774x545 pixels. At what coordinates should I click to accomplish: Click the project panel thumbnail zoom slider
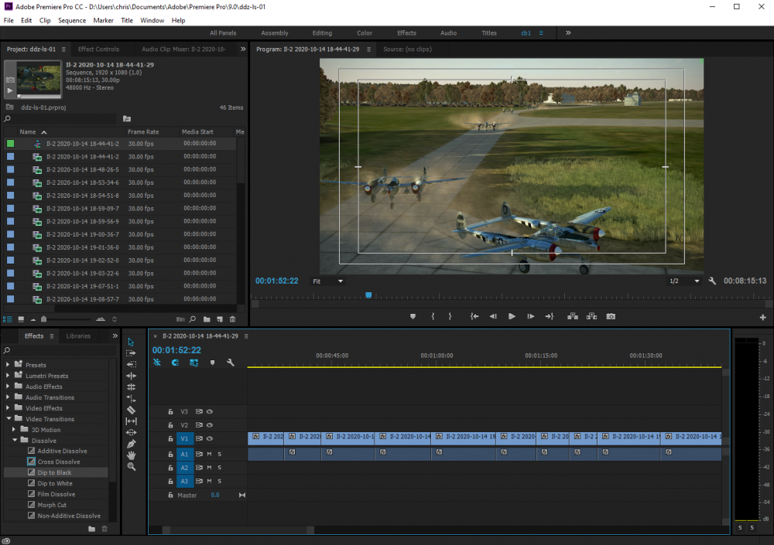coord(45,319)
